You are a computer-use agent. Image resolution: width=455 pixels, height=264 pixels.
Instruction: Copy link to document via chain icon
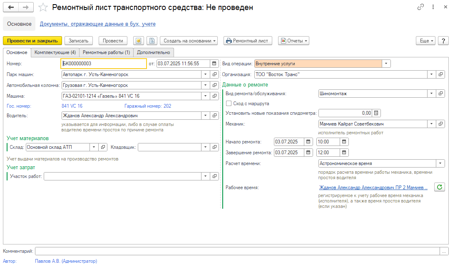tap(421, 7)
